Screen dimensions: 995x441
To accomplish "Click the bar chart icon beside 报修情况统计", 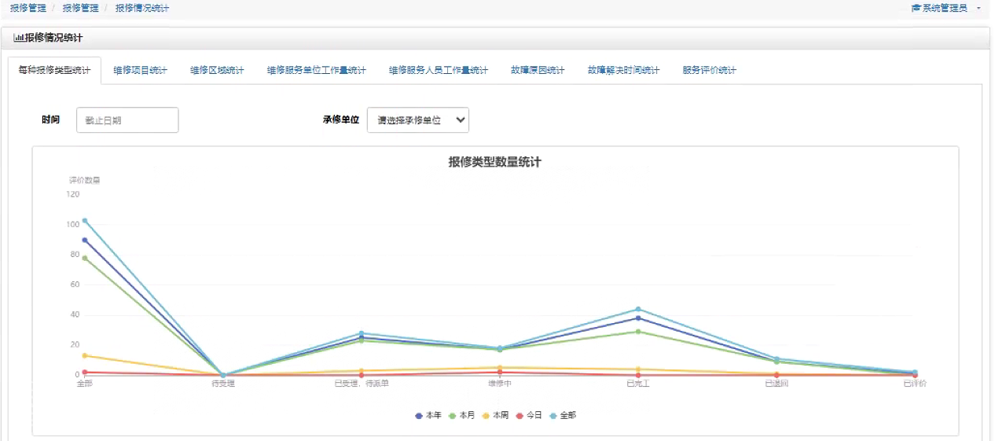I will pyautogui.click(x=18, y=38).
